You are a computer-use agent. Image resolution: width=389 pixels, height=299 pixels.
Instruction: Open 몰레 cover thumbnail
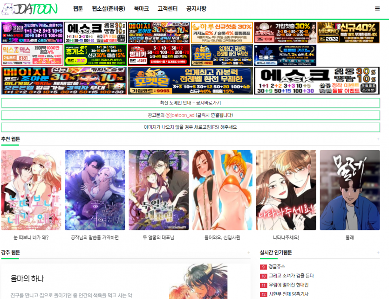[350, 190]
